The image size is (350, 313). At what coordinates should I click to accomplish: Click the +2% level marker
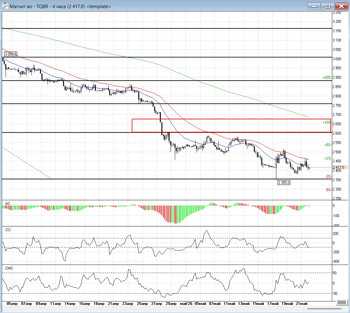pos(328,158)
